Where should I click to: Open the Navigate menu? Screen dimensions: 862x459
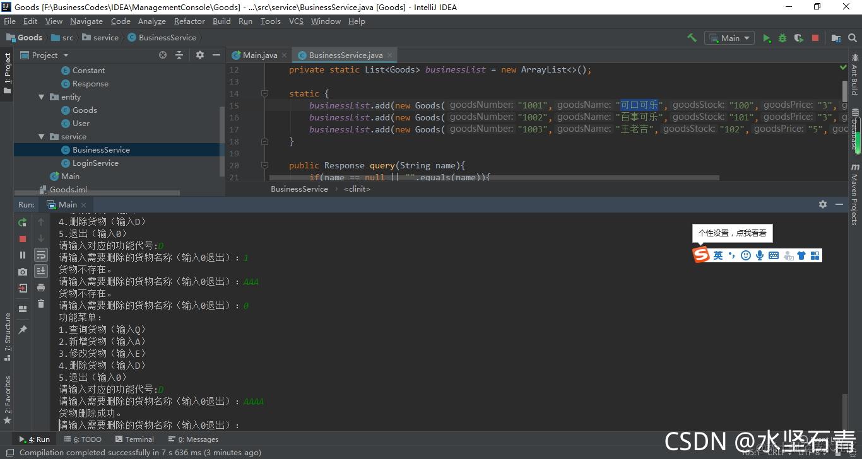86,21
